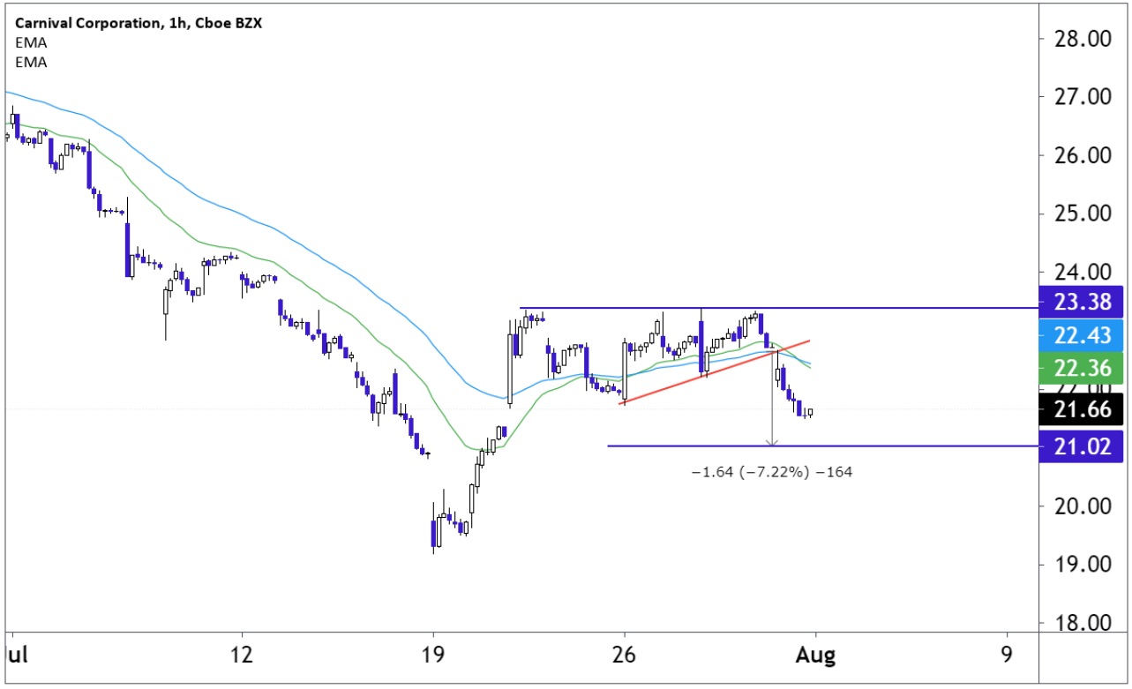This screenshot has width=1132, height=689.
Task: Click the 25.00 price axis value
Action: (x=1081, y=213)
